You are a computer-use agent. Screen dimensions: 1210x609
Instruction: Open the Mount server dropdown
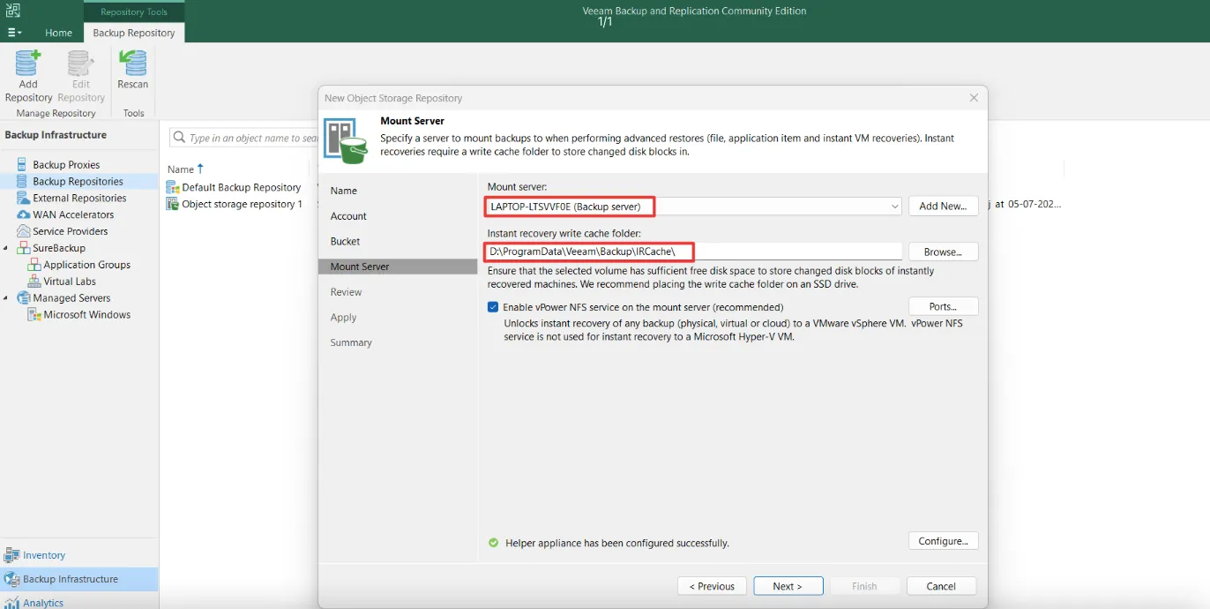coord(894,207)
